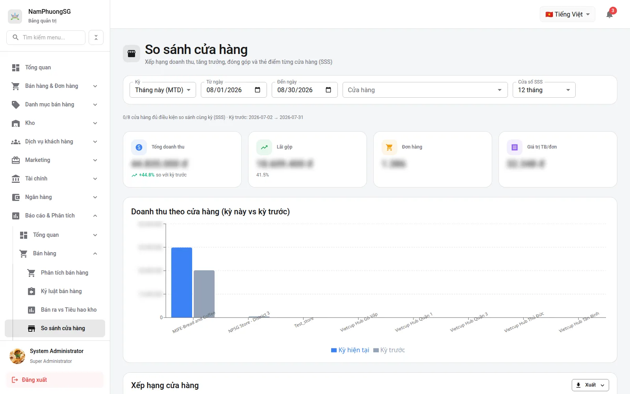Open the Tiếng Việt language dropdown
This screenshot has width=630, height=394.
point(567,14)
